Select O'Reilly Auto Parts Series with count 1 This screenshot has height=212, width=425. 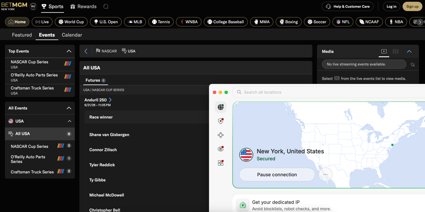click(x=40, y=159)
